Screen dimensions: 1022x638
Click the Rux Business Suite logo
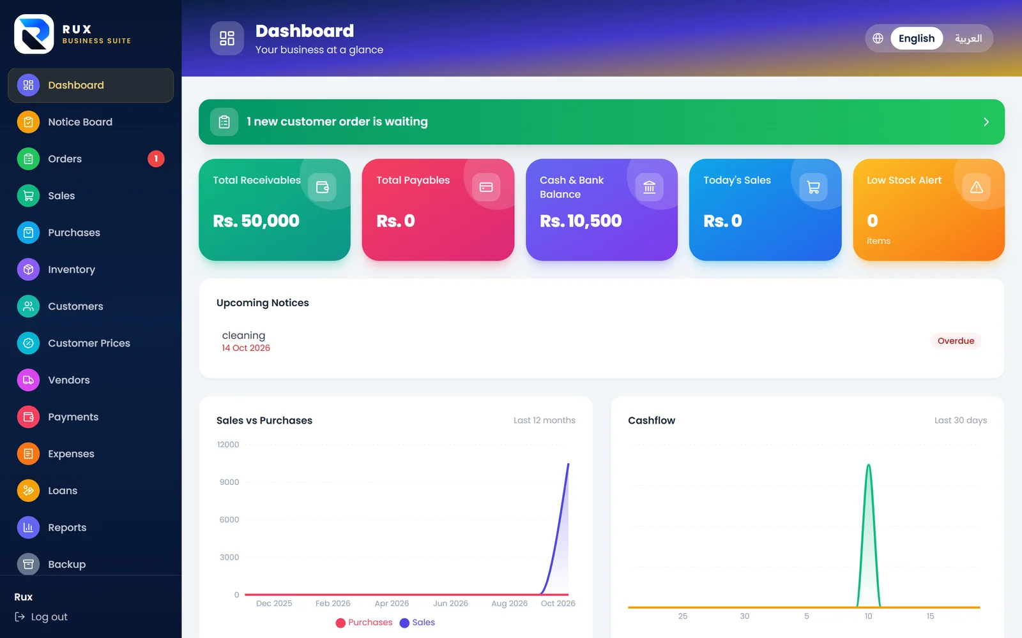pyautogui.click(x=34, y=34)
